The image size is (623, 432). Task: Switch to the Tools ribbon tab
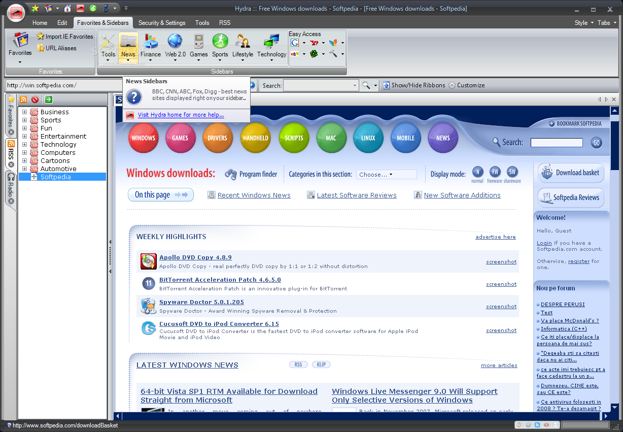pos(202,23)
